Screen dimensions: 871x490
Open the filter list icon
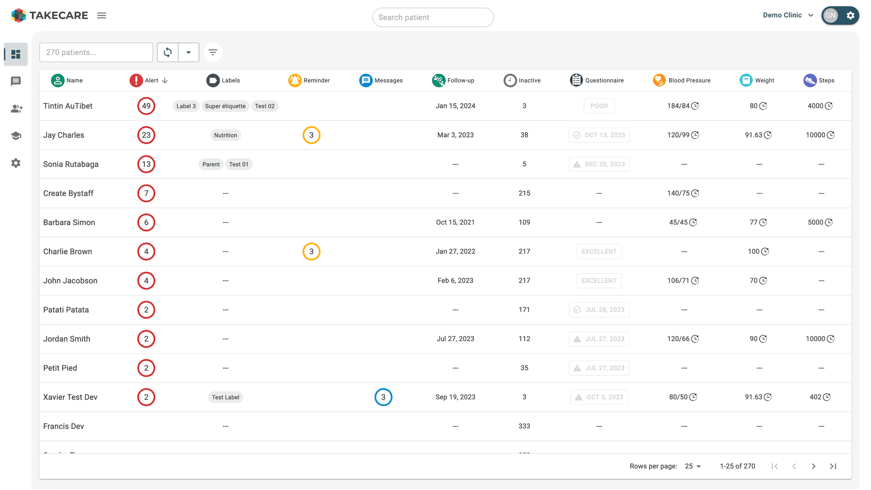[213, 52]
